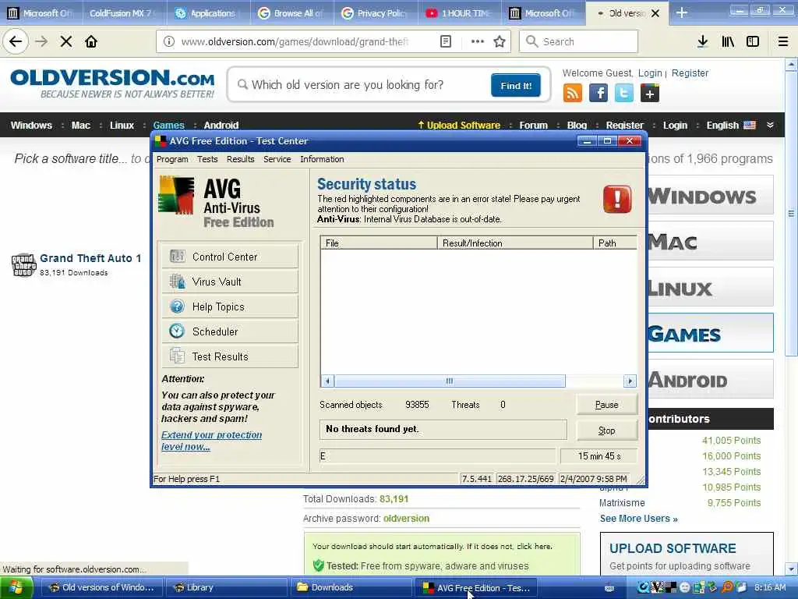This screenshot has height=599, width=798.
Task: Sort results by Result/Infection column header
Action: pos(515,243)
